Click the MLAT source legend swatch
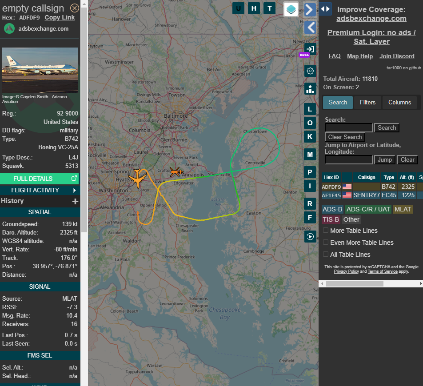Screen dimensions: 423x386 click(x=403, y=209)
